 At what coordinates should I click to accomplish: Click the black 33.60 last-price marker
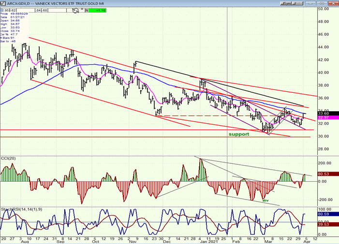[323, 114]
